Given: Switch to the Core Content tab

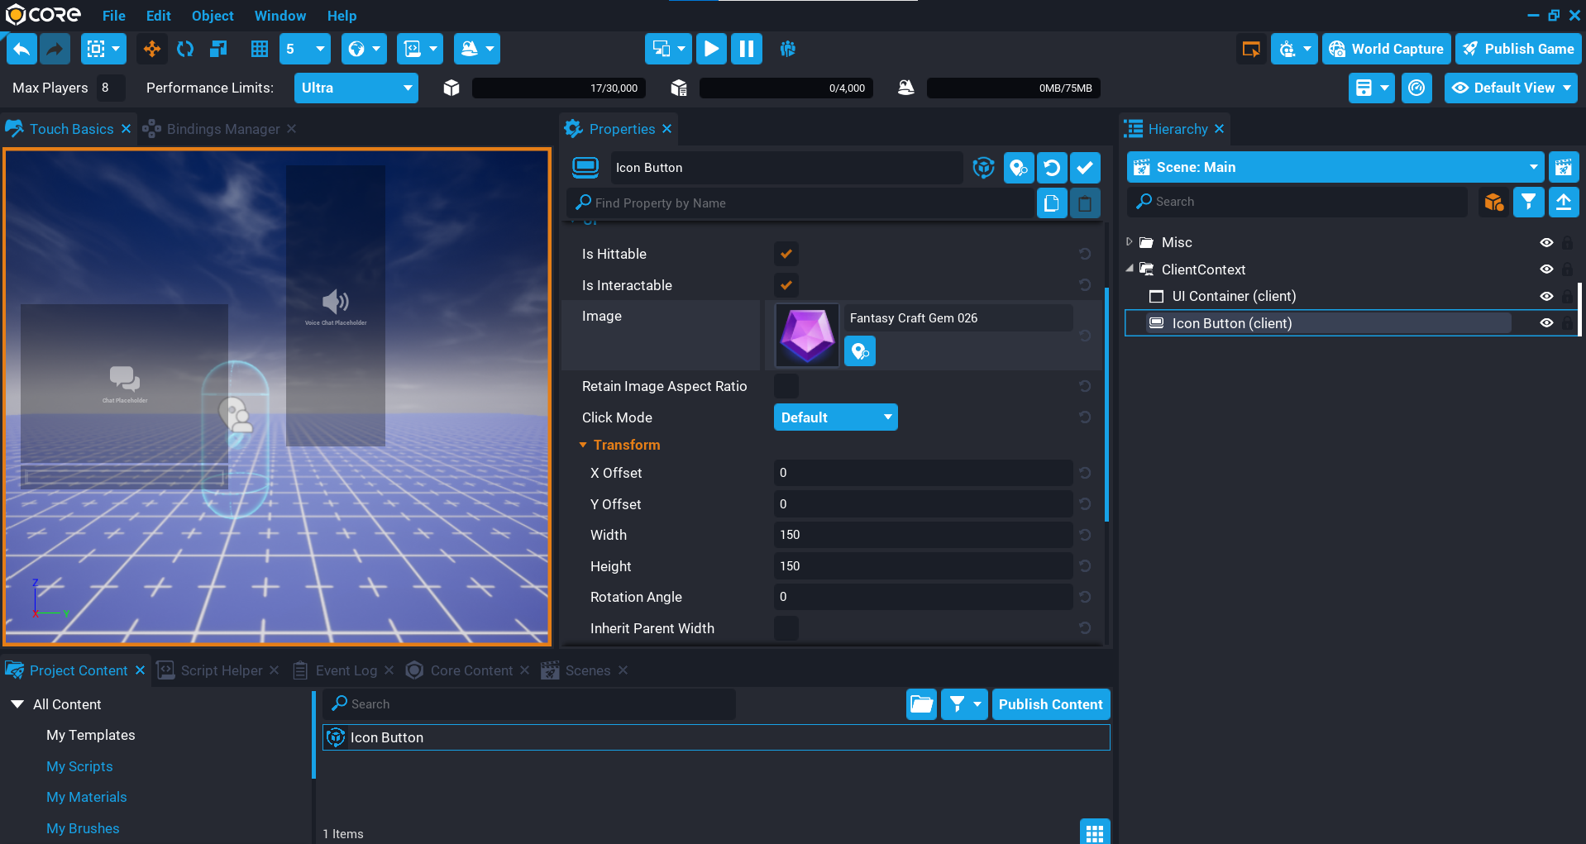Looking at the screenshot, I should tap(471, 670).
